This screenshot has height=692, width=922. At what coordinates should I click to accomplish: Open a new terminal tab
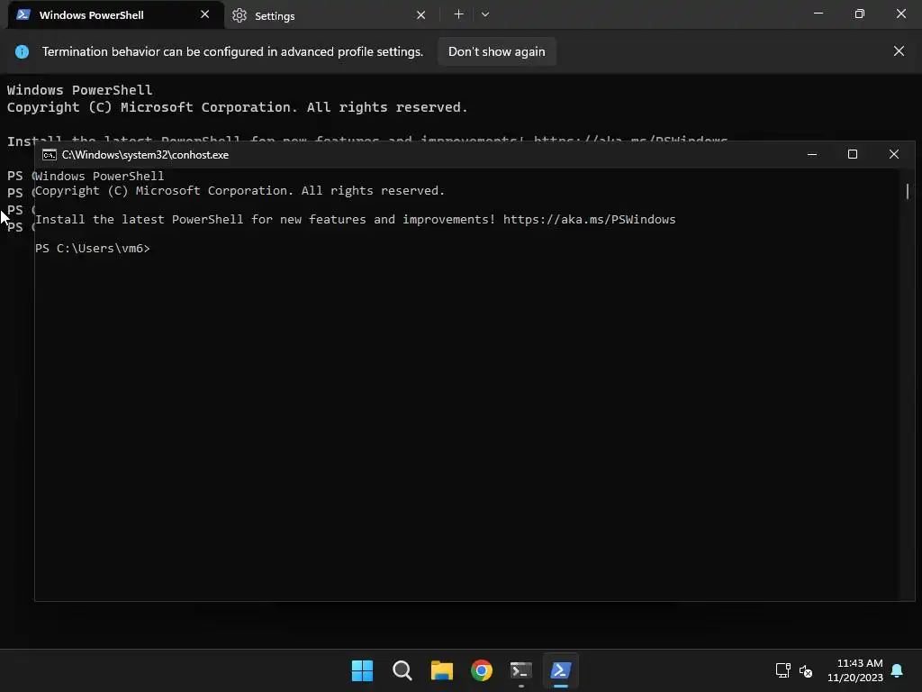point(458,14)
